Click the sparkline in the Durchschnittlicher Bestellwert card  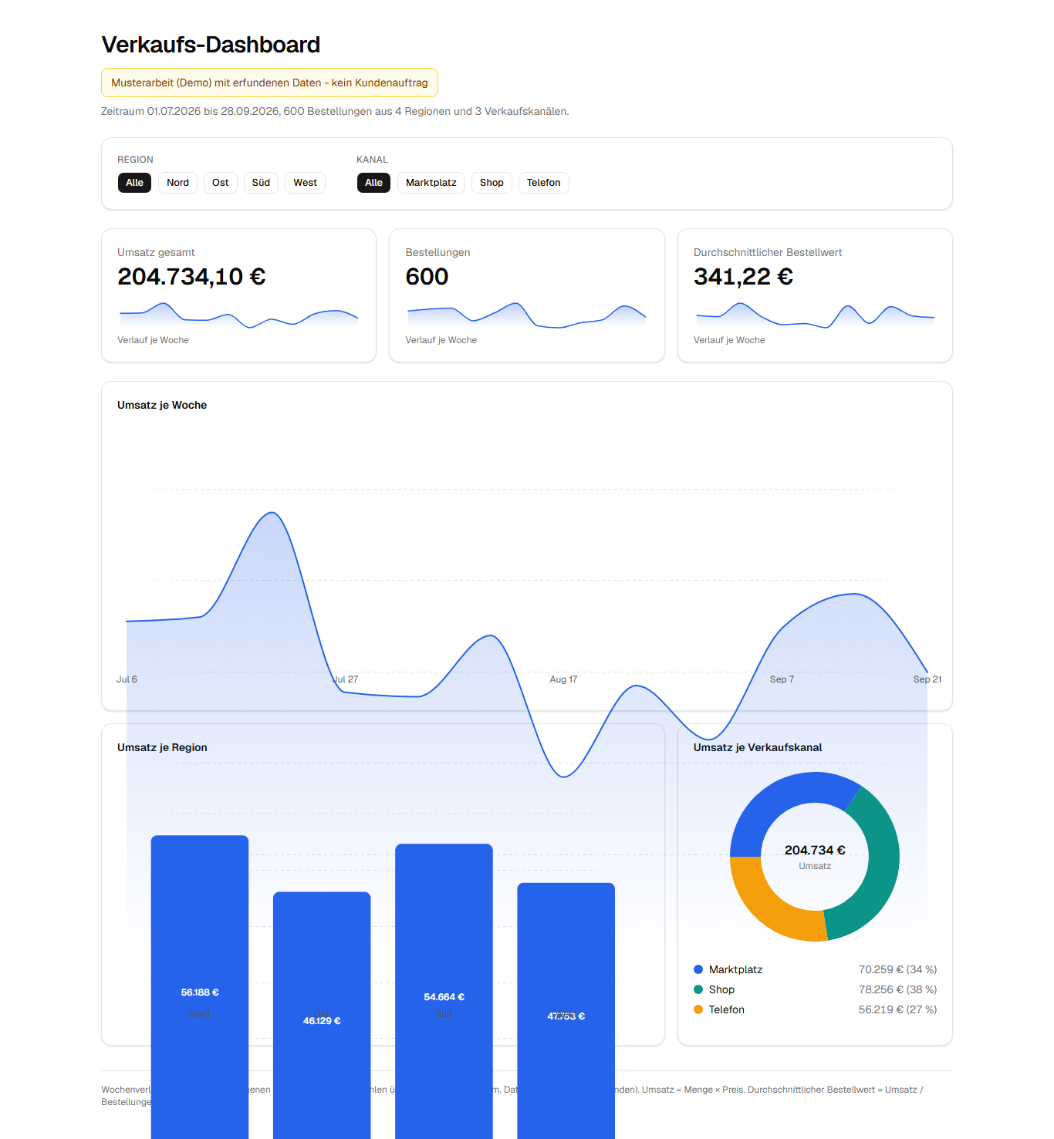815,315
